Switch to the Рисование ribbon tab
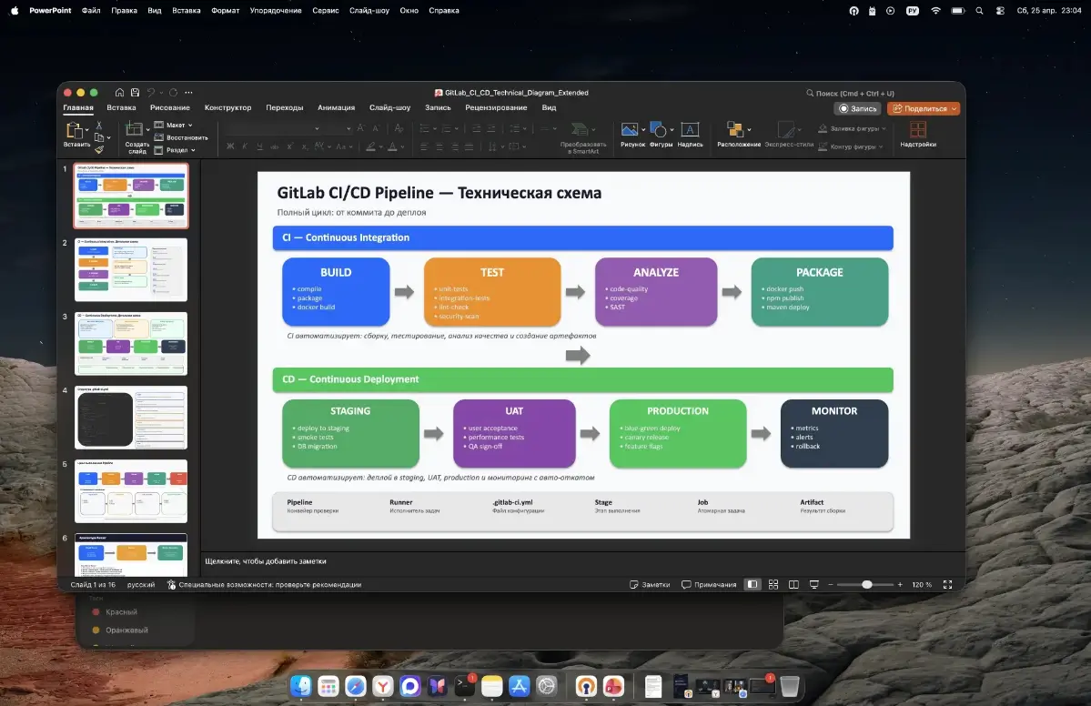Image resolution: width=1091 pixels, height=706 pixels. 170,108
